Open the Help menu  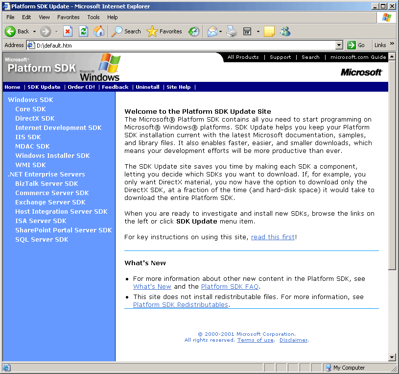click(x=112, y=17)
